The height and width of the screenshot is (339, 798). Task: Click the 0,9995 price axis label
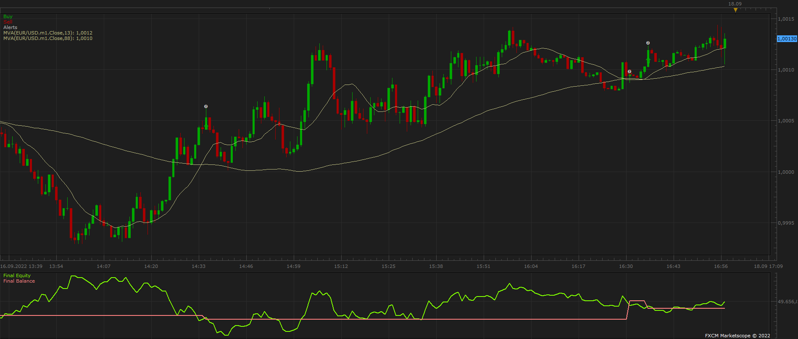click(786, 223)
